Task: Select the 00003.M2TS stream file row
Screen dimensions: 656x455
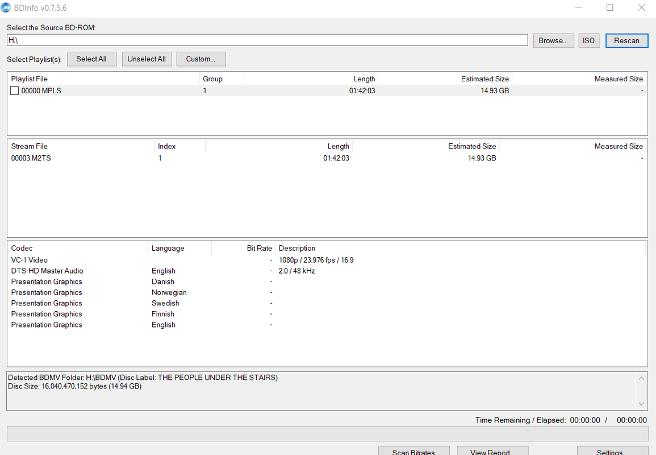Action: click(327, 158)
